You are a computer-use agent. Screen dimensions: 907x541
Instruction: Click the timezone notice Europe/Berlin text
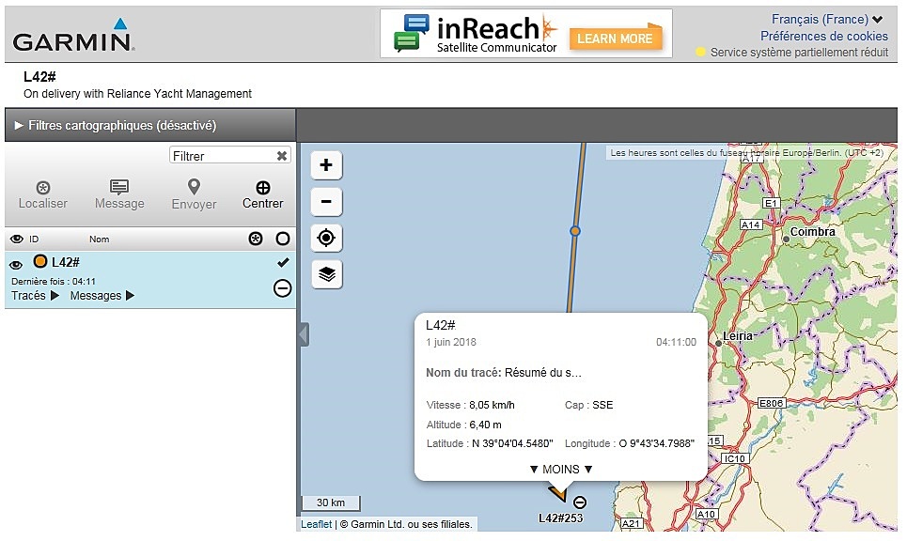point(747,152)
